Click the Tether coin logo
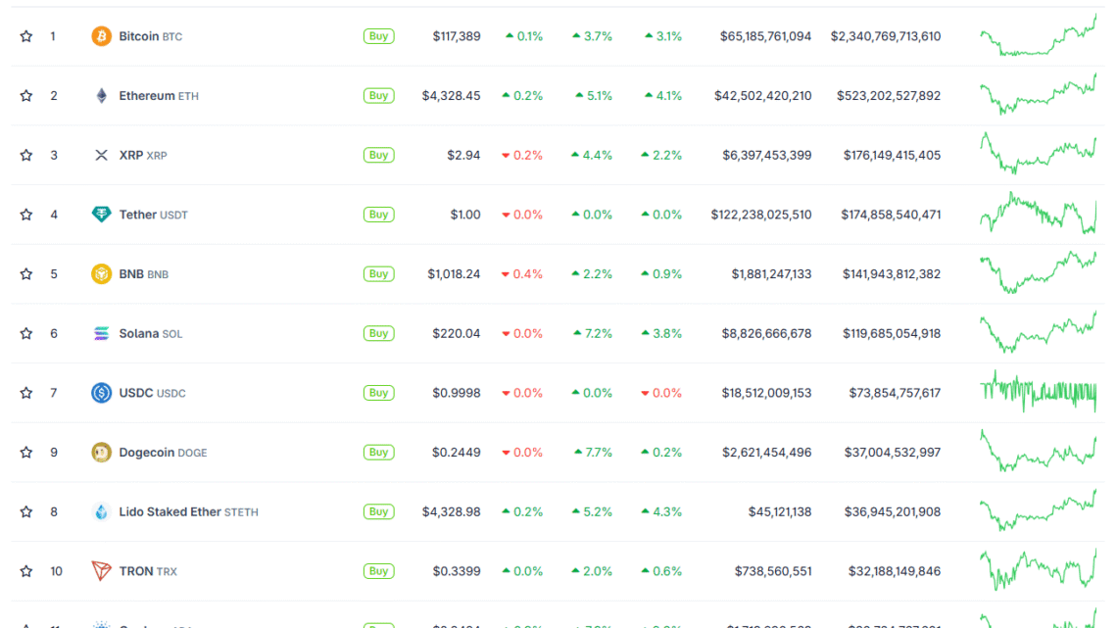1117x628 pixels. click(101, 214)
